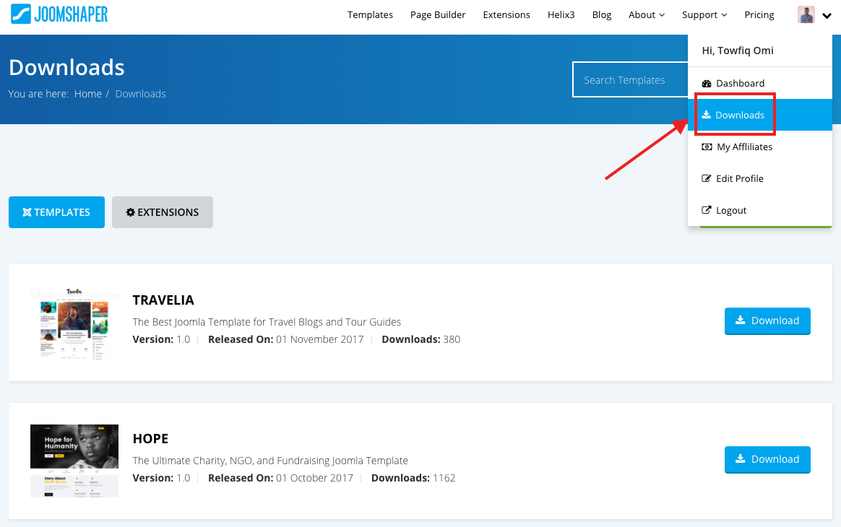Click the Joomla icon on Templates tab
This screenshot has width=841, height=527.
27,212
